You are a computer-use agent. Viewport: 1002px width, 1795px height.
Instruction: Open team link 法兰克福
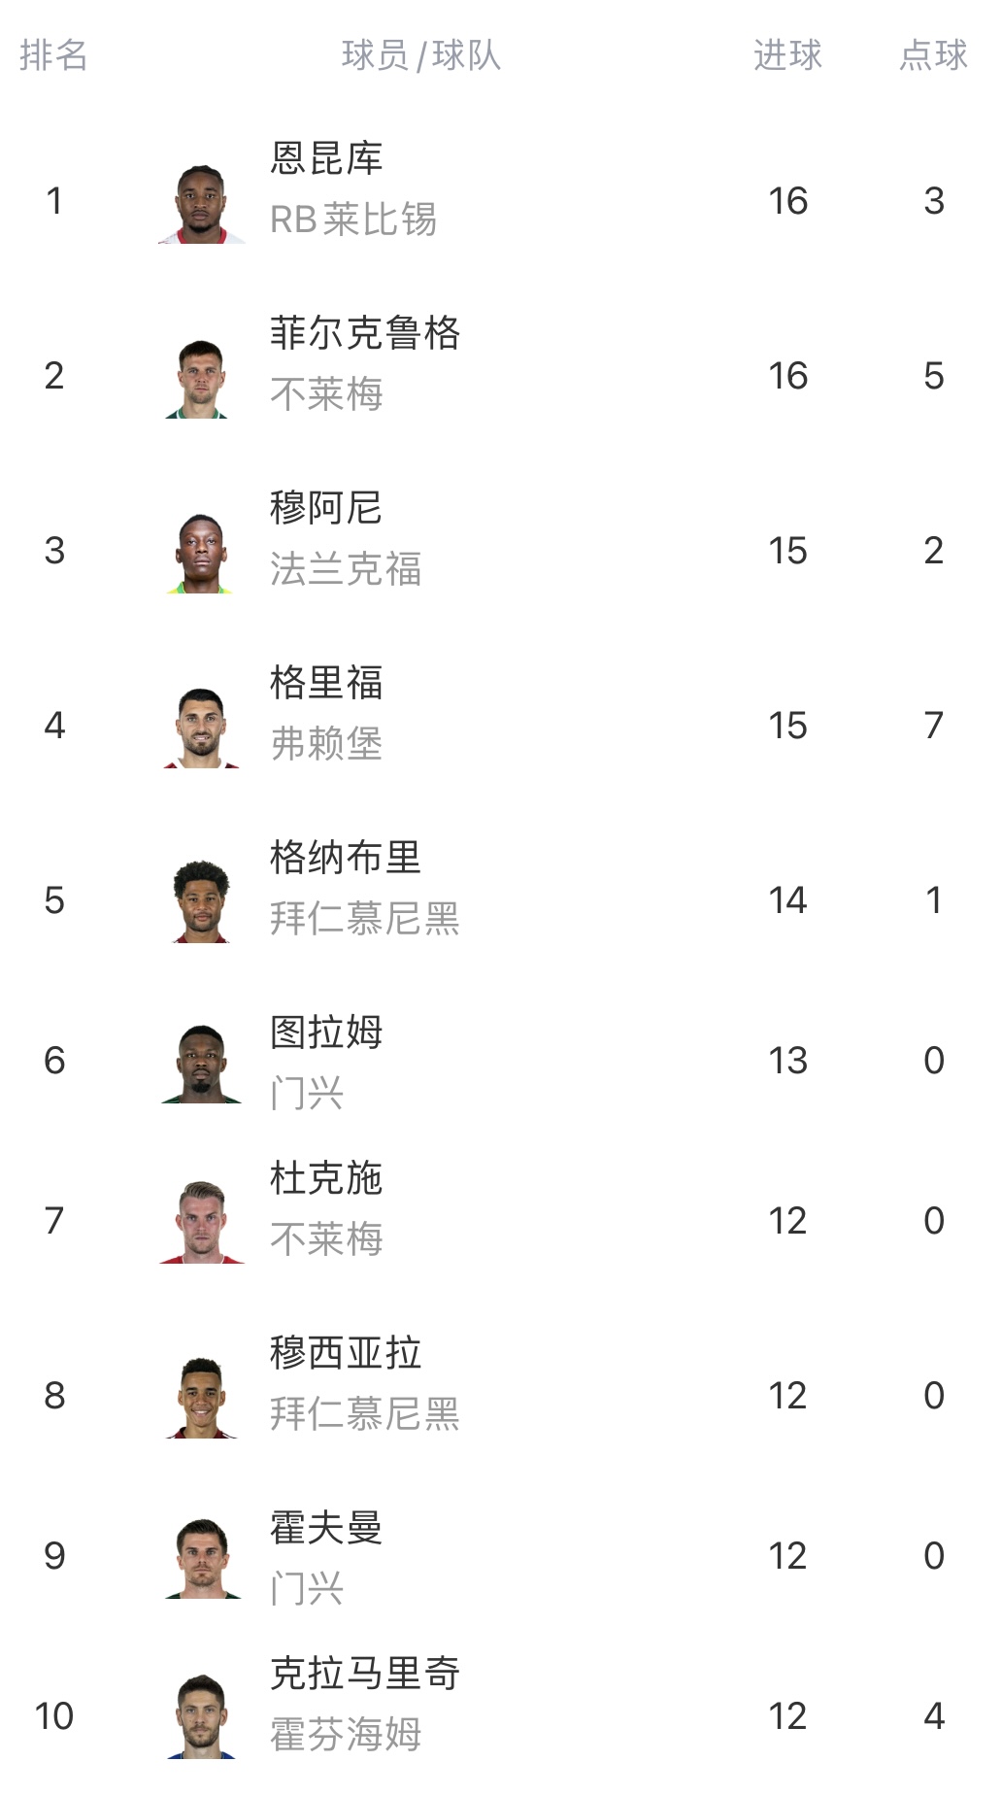[346, 569]
